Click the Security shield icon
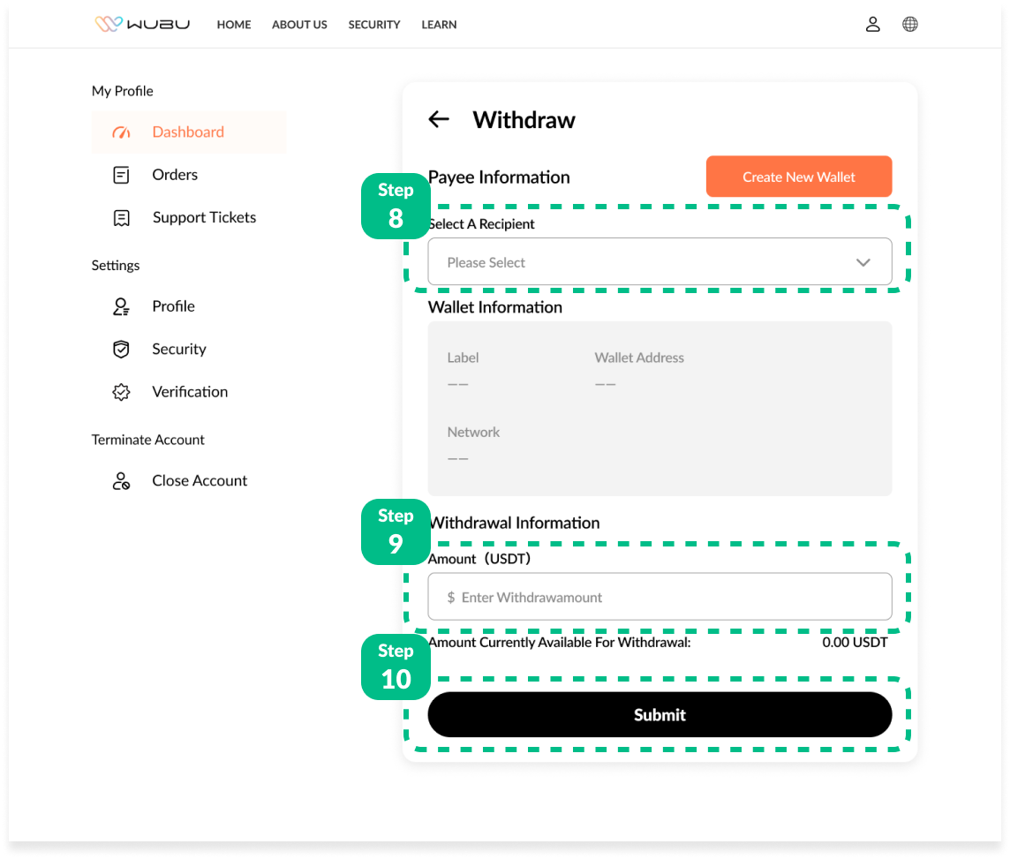This screenshot has width=1010, height=859. pyautogui.click(x=122, y=350)
